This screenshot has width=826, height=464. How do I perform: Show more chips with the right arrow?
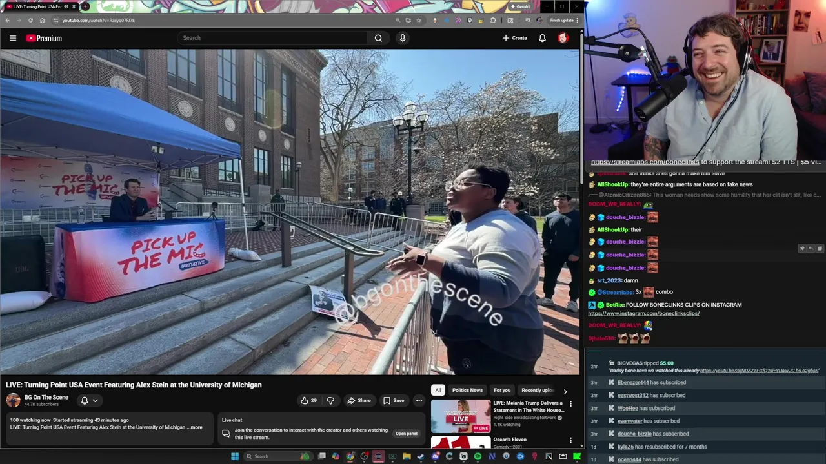tap(565, 391)
